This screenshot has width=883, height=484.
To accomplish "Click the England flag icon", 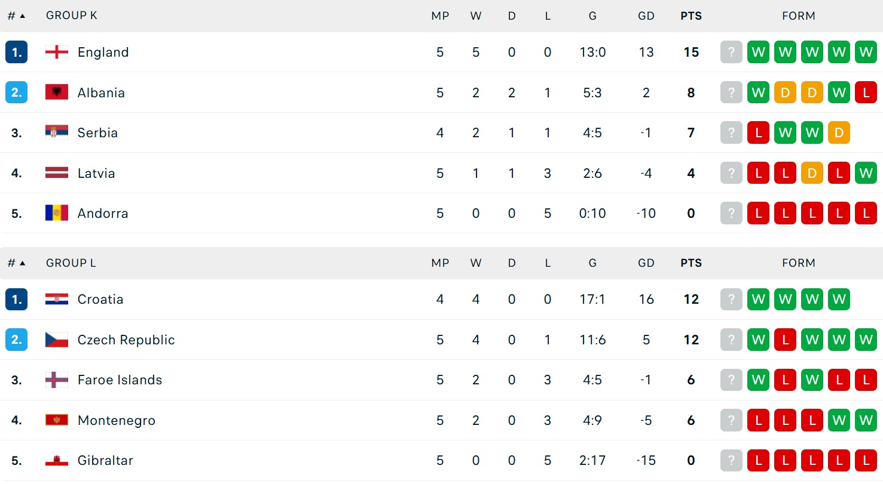I will (x=57, y=52).
